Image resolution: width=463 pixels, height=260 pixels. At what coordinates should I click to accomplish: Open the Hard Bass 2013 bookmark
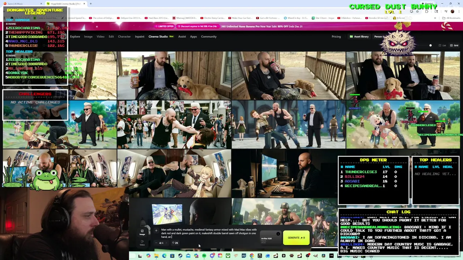[157, 18]
